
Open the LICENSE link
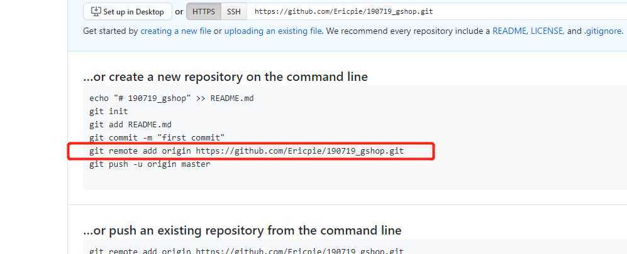(547, 31)
